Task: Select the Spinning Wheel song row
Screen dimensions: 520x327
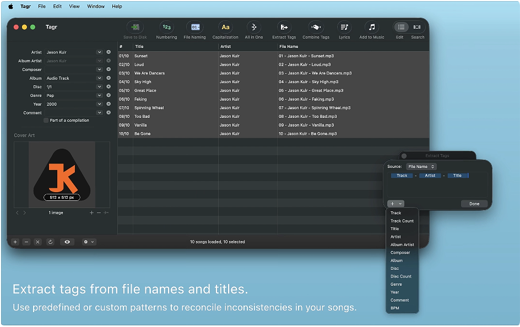Action: click(x=273, y=108)
